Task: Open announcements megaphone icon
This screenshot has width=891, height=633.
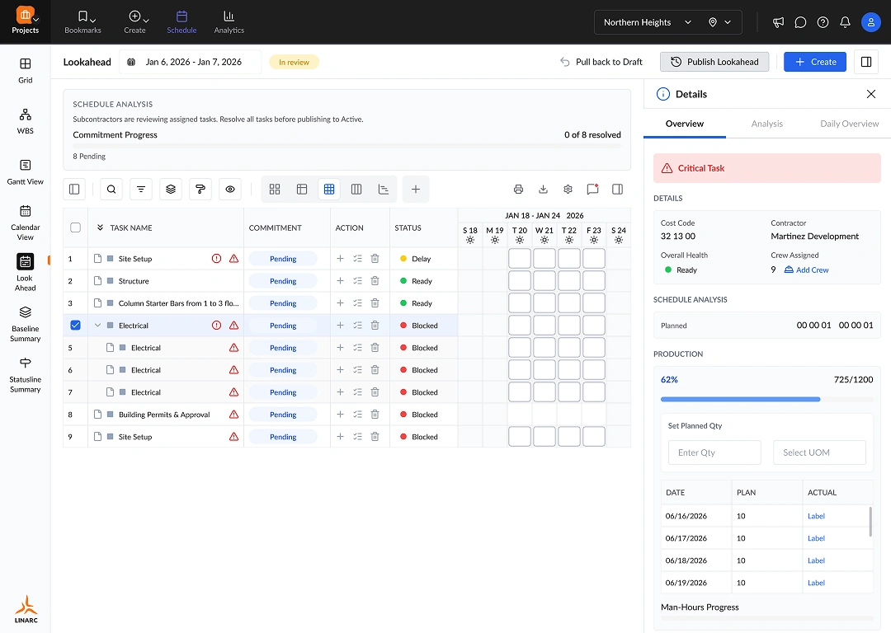Action: pyautogui.click(x=779, y=22)
